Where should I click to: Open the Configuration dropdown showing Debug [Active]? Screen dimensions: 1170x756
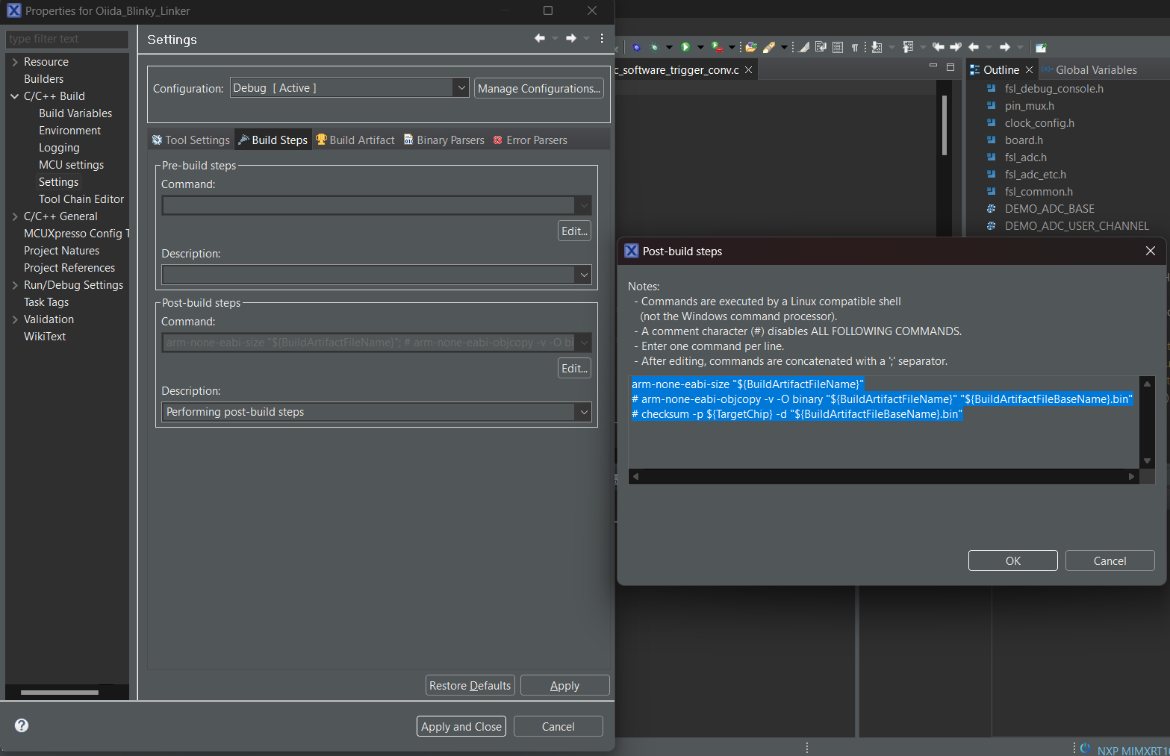click(x=460, y=87)
